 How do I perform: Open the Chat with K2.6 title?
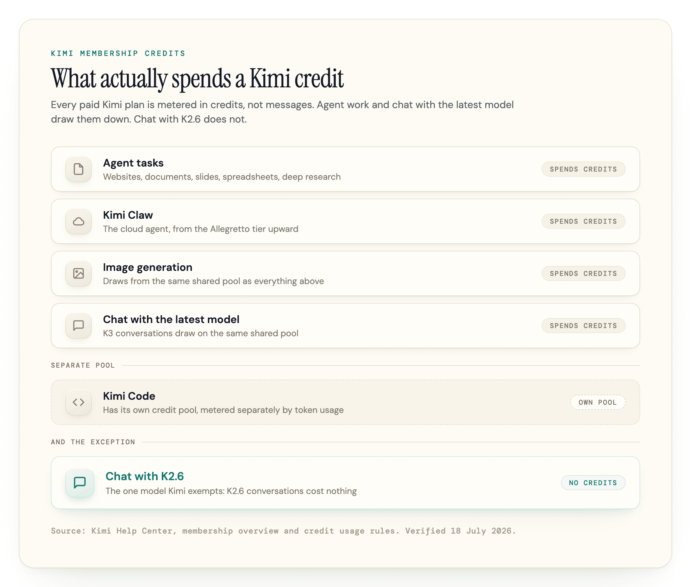pos(145,476)
